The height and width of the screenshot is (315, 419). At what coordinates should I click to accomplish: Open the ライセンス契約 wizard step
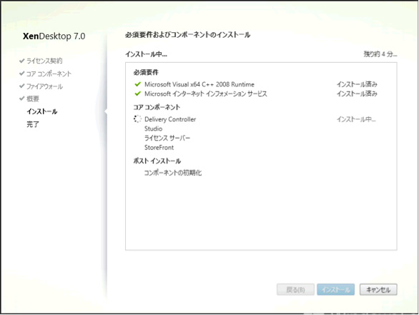click(44, 61)
